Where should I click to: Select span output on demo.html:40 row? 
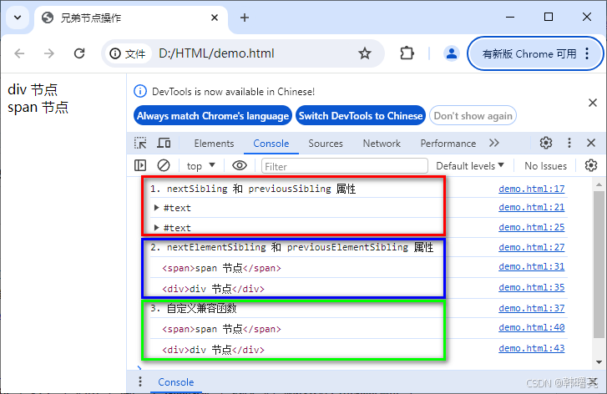(x=221, y=329)
